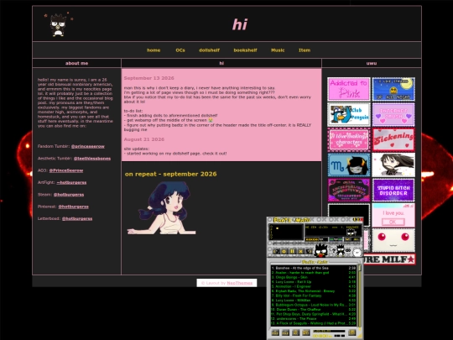Viewport: 453px width, 340px height.
Task: Select playlist track 11 Pet Shop Boys, Dusty Springfield
Action: (314, 314)
